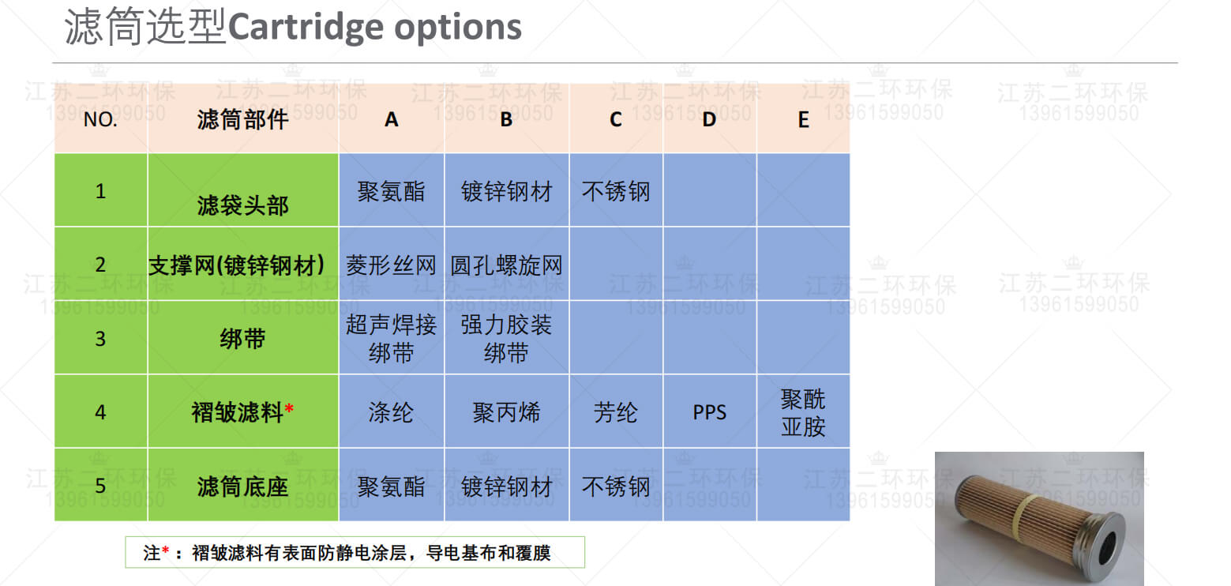Screen dimensions: 1231x586
Task: Select column header "E"
Action: pyautogui.click(x=803, y=120)
